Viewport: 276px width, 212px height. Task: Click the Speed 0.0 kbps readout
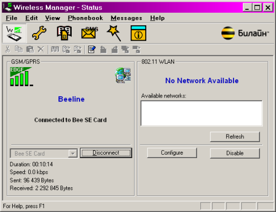click(29, 172)
